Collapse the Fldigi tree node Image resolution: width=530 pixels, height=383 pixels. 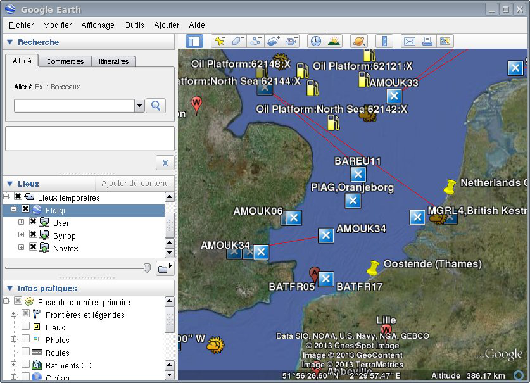tap(13, 210)
